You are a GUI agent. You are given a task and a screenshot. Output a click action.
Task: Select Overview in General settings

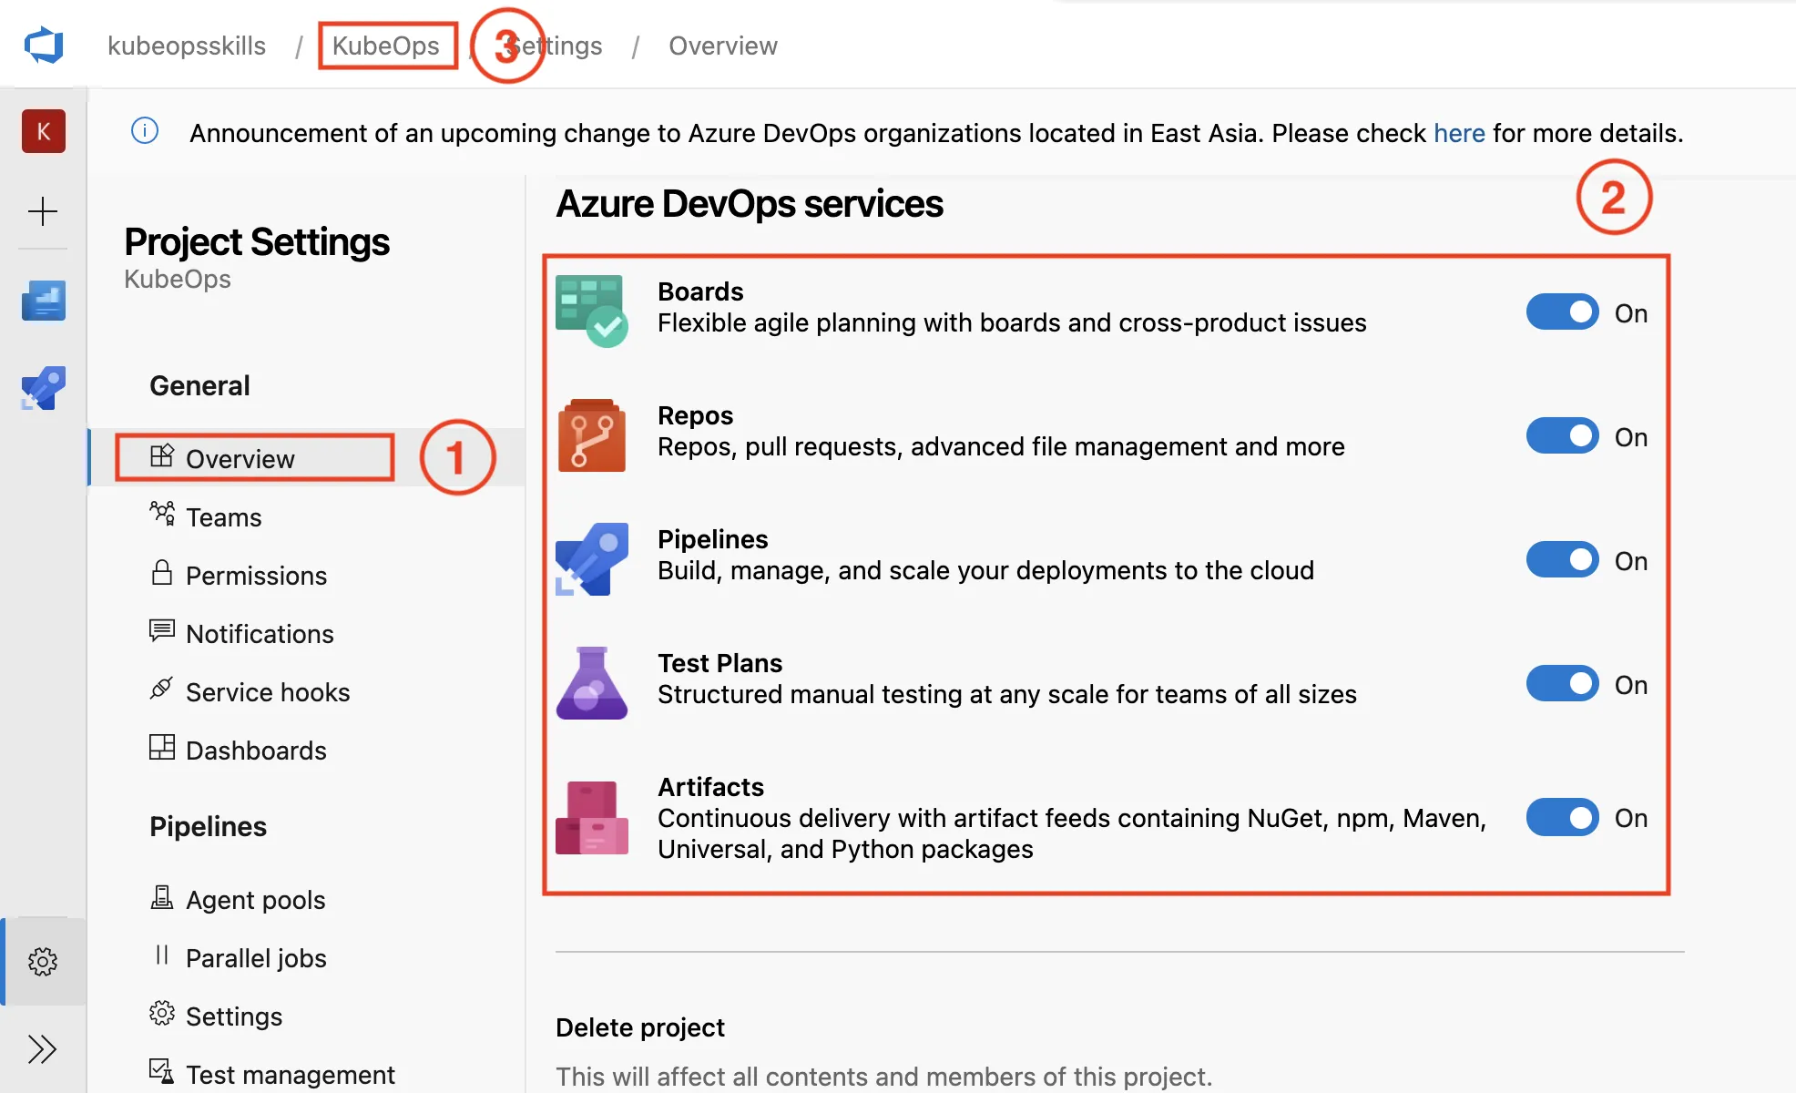pos(307,457)
